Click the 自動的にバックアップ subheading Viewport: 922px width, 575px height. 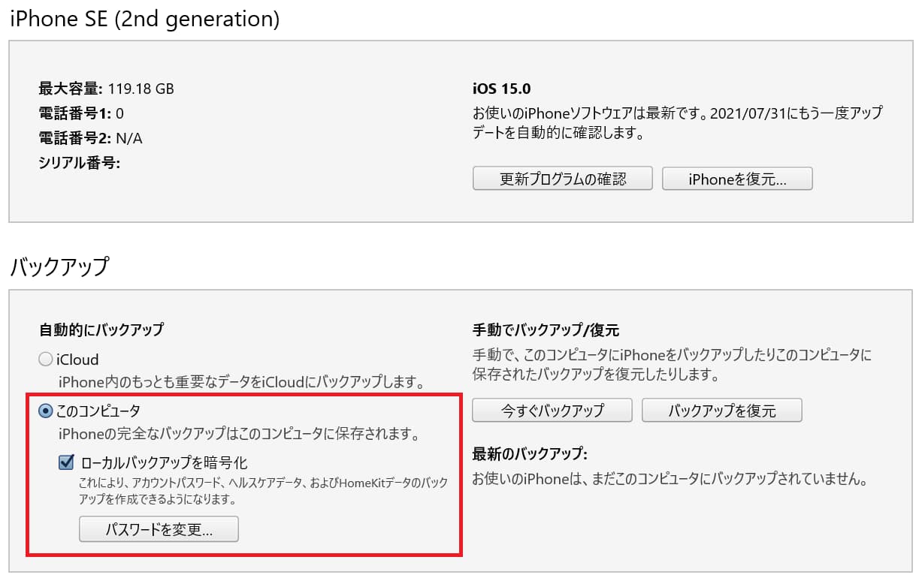[101, 329]
